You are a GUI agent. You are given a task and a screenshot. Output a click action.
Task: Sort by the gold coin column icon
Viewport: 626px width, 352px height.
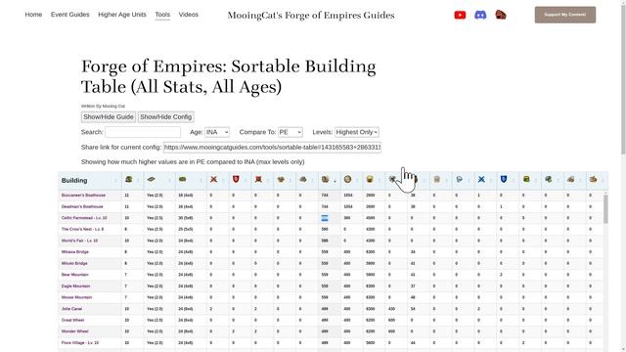[x=348, y=180]
